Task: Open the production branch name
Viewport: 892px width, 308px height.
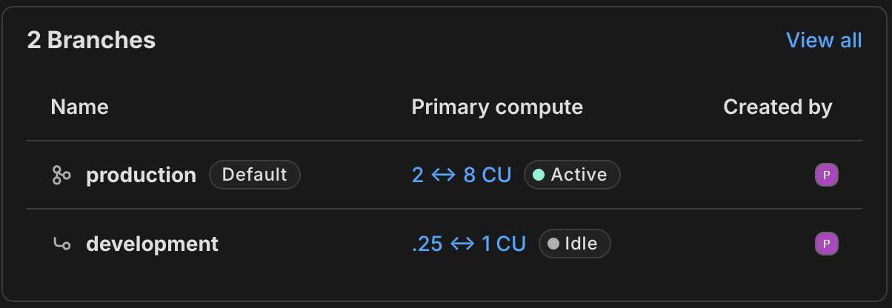Action: [x=142, y=175]
